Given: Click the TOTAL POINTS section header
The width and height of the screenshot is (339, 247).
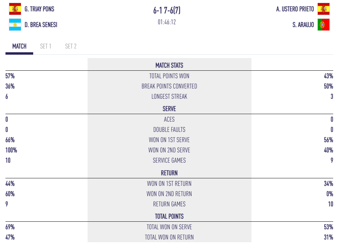Looking at the screenshot, I should coord(169,216).
